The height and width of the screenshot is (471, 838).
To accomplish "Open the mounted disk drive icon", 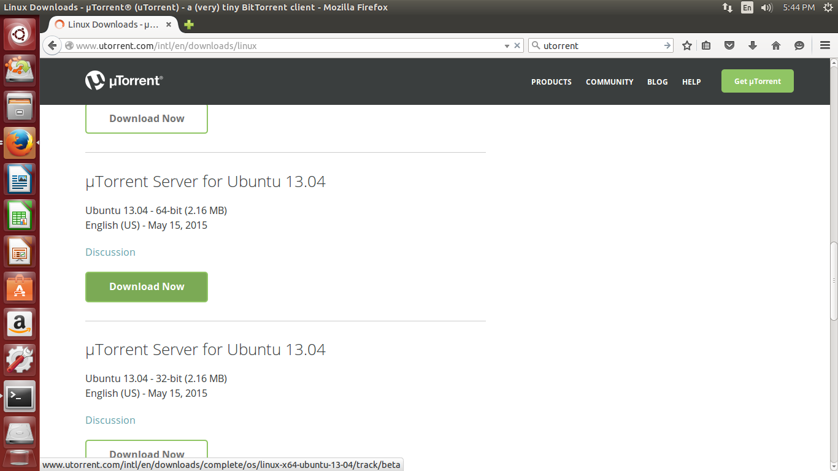I will pos(20,432).
